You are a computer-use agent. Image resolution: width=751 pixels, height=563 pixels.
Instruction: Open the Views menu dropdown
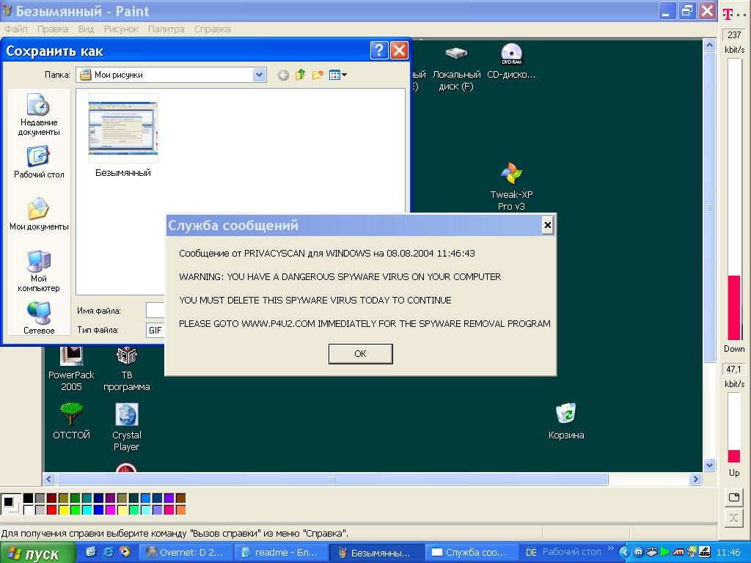[338, 75]
